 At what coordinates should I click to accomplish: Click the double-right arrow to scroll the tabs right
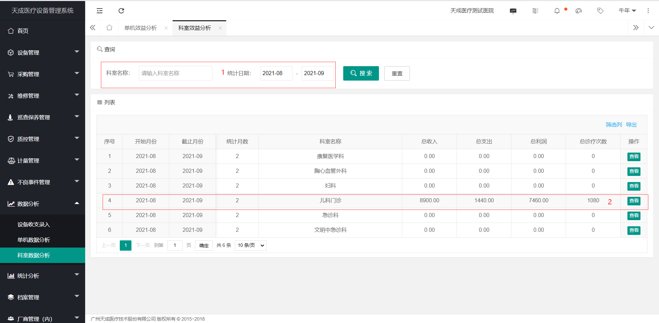pos(636,28)
